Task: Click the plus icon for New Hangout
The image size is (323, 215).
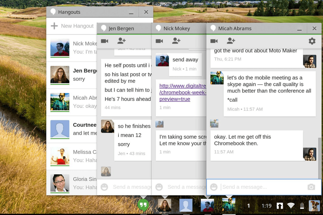Action: click(x=54, y=26)
